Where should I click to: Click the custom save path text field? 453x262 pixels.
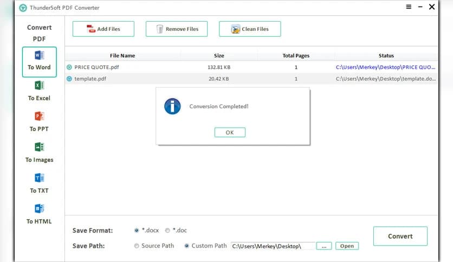[273, 246]
